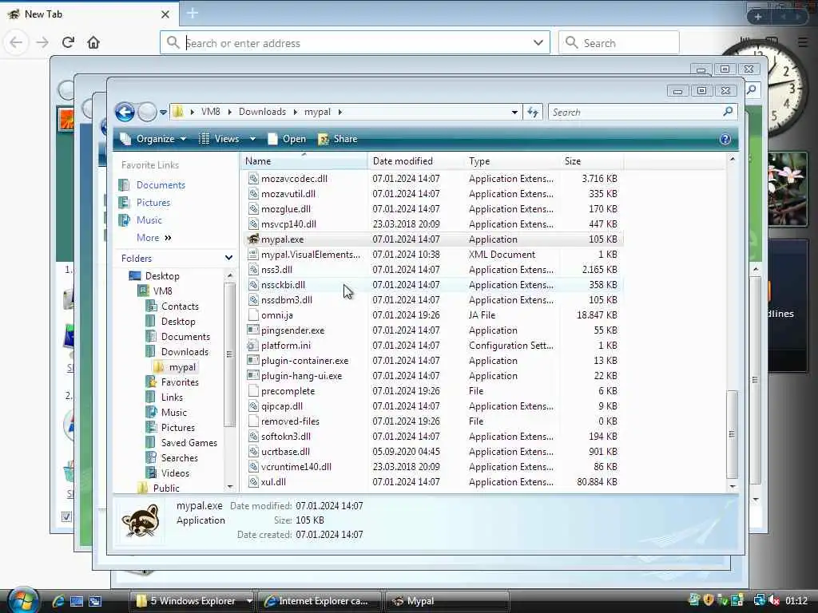Select Videos in the folder tree
This screenshot has height=613, width=818.
pos(175,473)
